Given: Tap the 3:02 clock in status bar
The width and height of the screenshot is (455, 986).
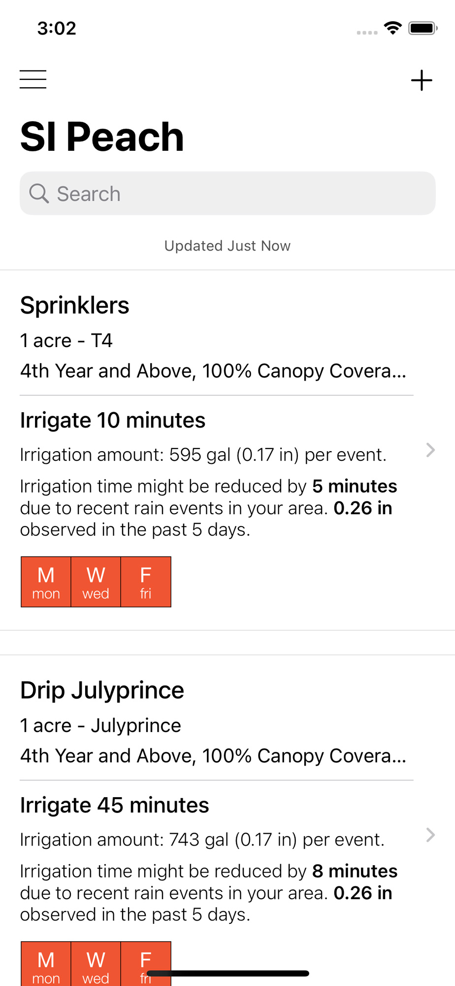Looking at the screenshot, I should [x=57, y=28].
